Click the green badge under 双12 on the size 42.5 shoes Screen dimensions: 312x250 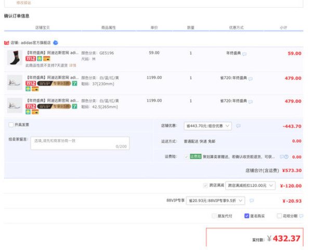click(28, 112)
